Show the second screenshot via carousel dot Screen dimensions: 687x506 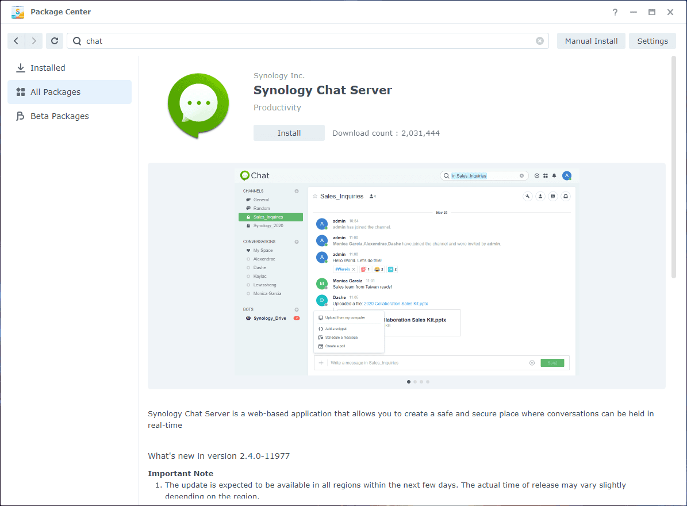[x=415, y=382]
